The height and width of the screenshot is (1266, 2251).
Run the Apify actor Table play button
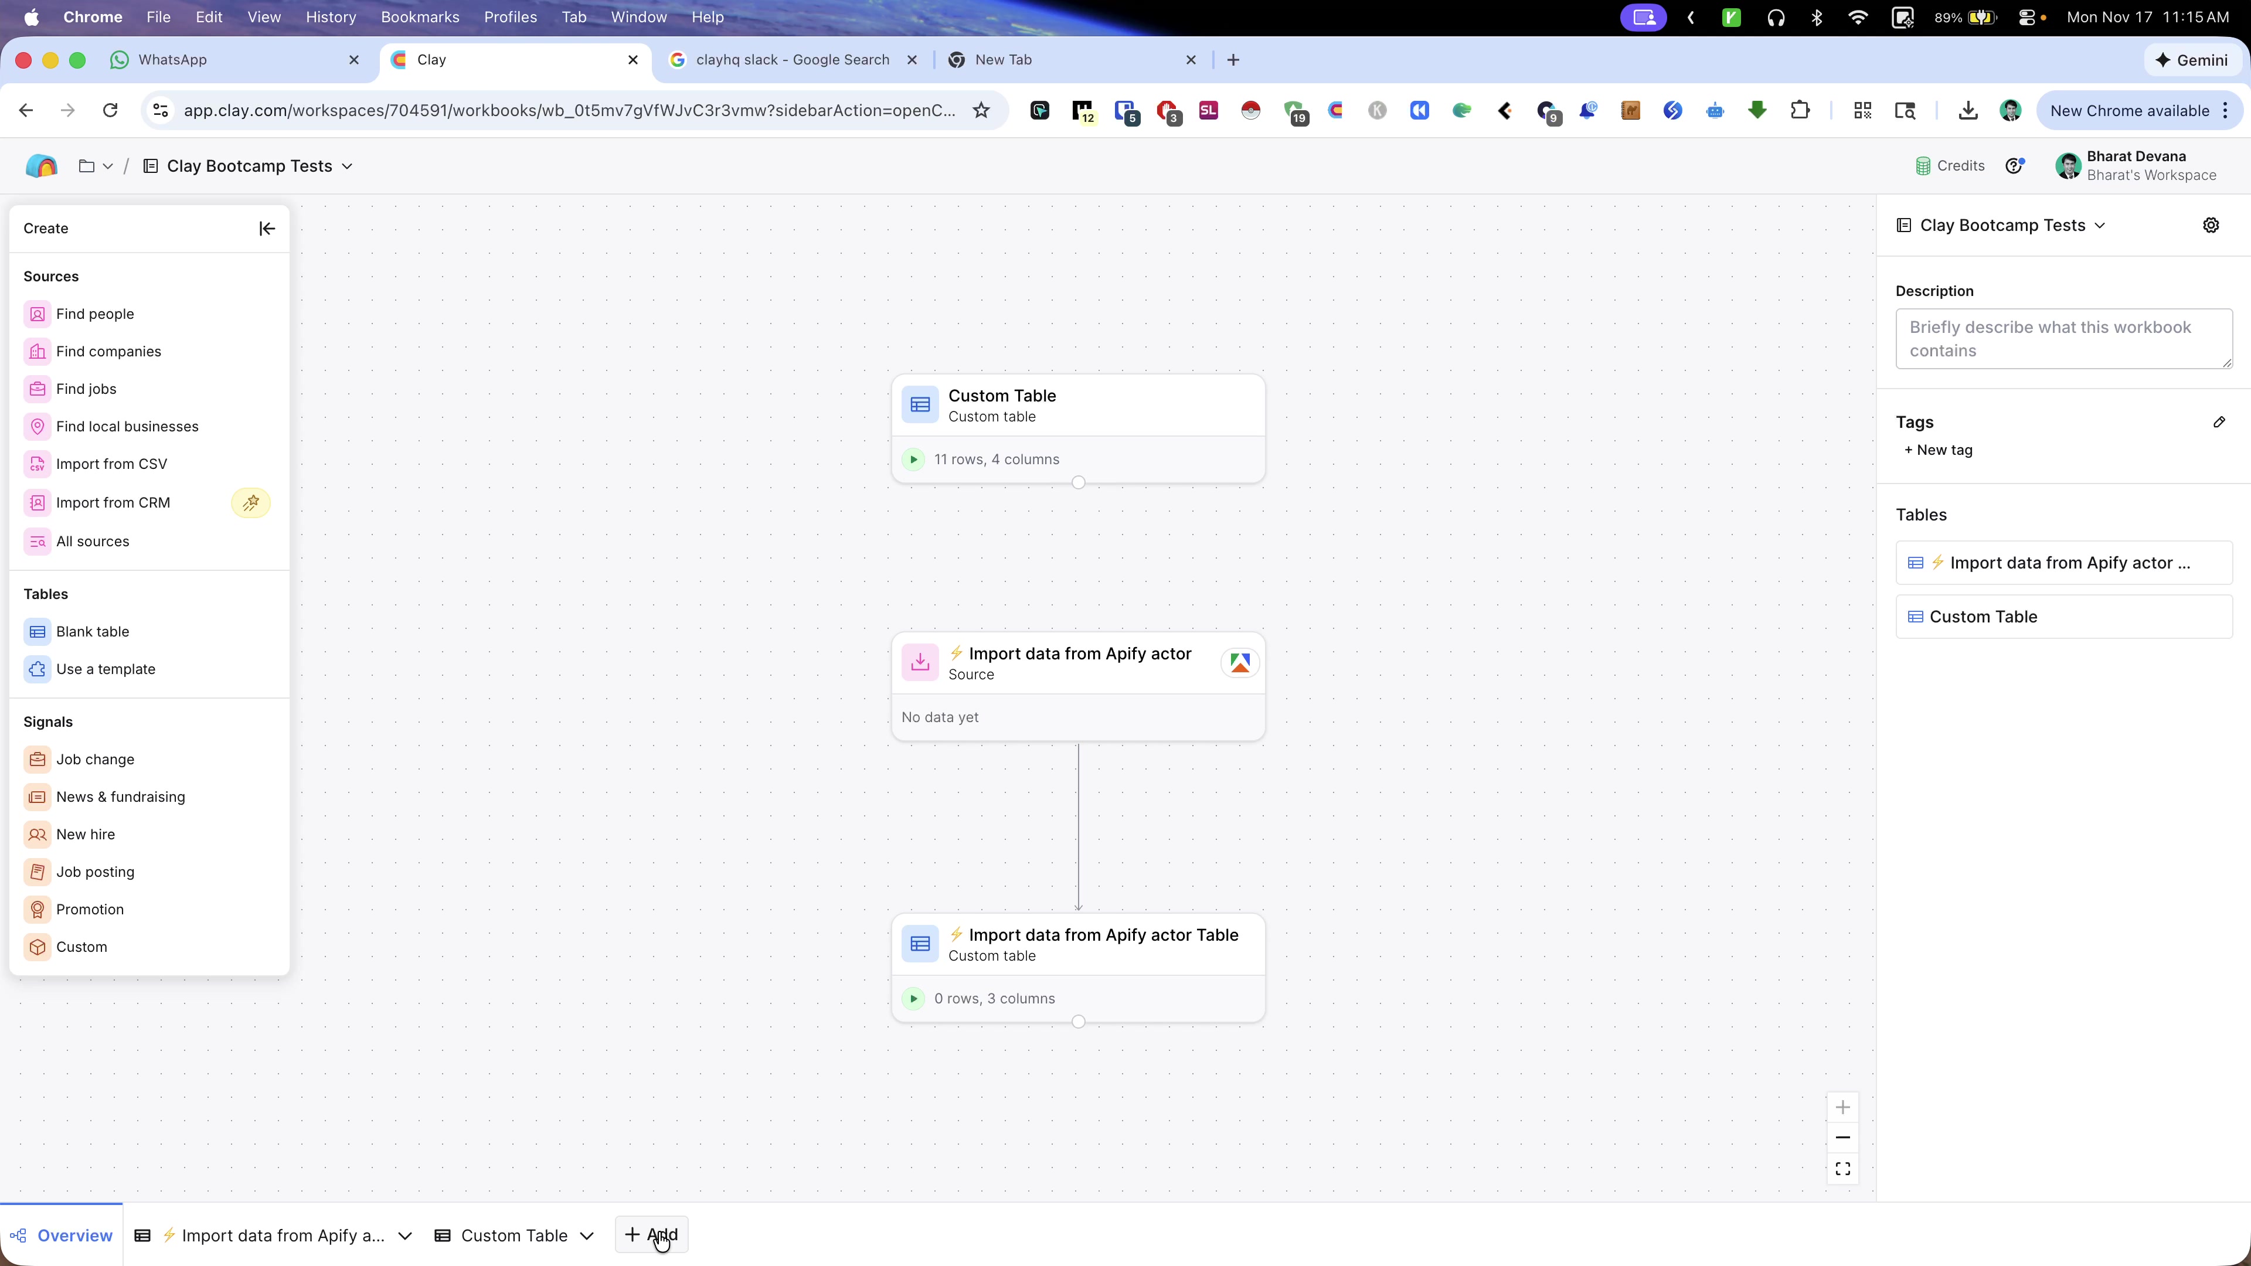point(913,999)
